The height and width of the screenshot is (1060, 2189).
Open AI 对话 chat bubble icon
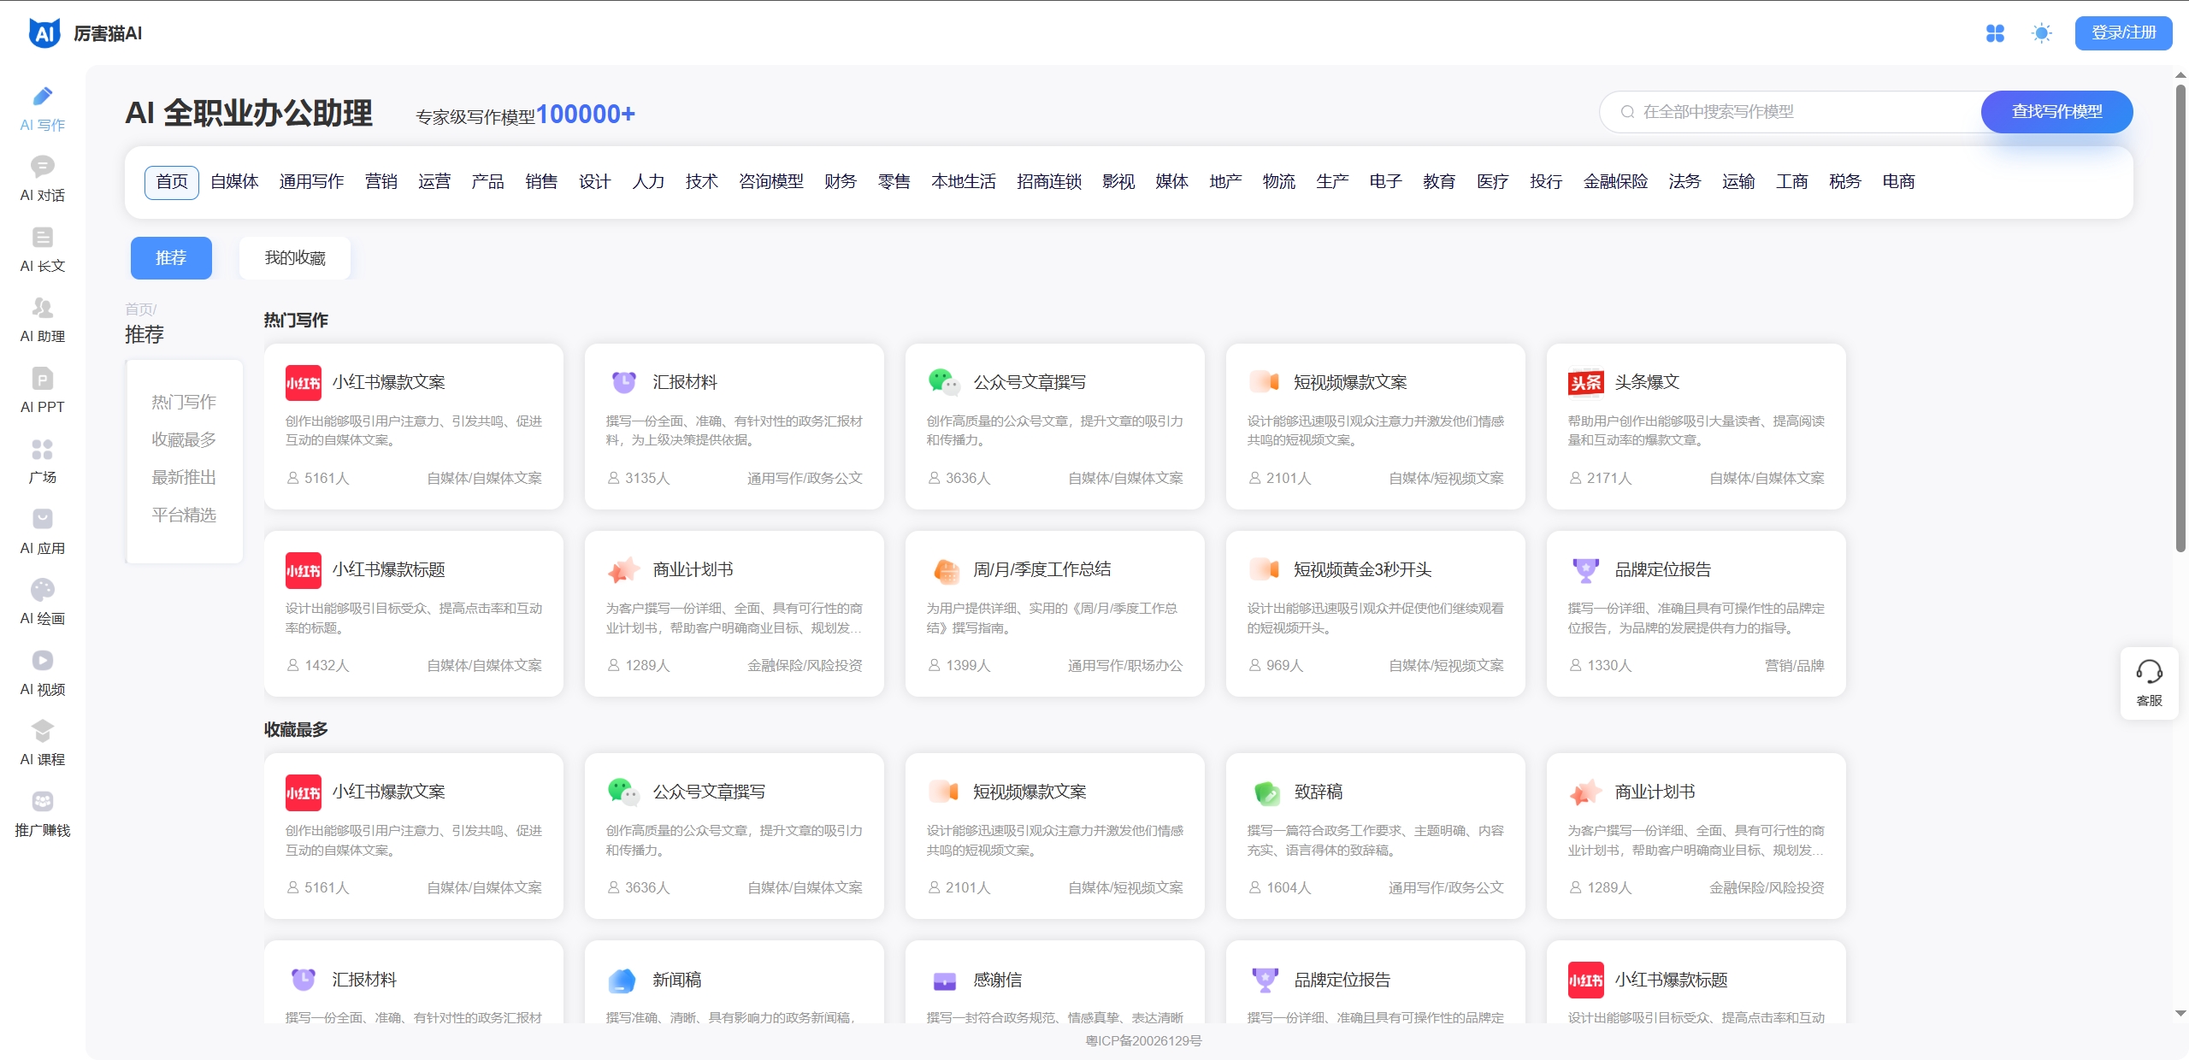click(42, 167)
